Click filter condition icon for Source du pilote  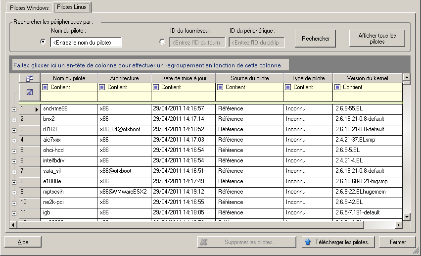click(221, 87)
